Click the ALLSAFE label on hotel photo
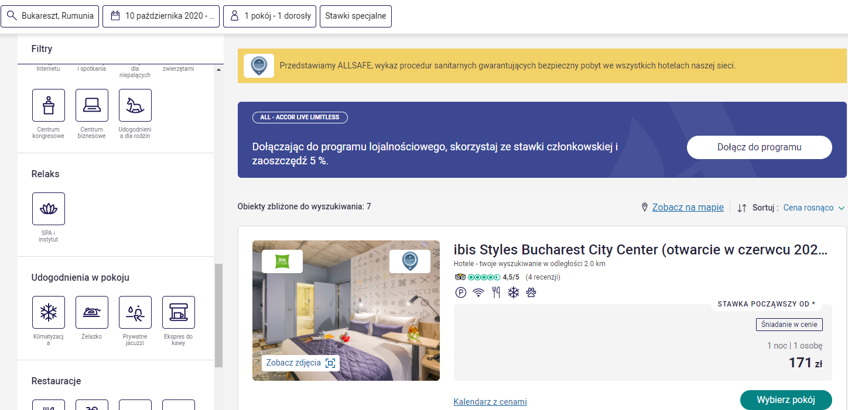Screen dimensions: 848x410 (x=410, y=261)
